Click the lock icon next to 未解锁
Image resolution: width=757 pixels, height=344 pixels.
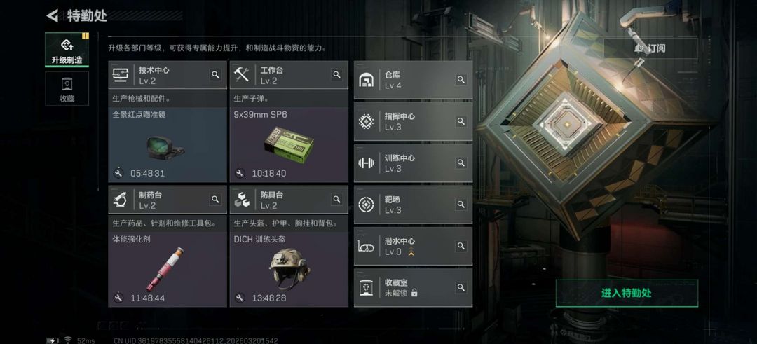pyautogui.click(x=414, y=293)
